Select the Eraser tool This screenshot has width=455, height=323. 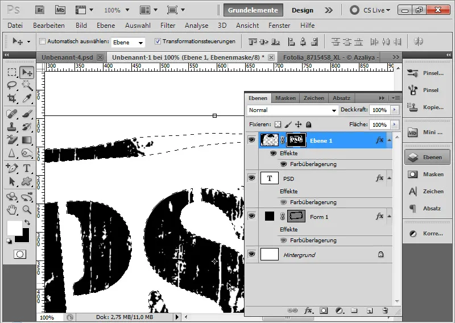tap(12, 140)
